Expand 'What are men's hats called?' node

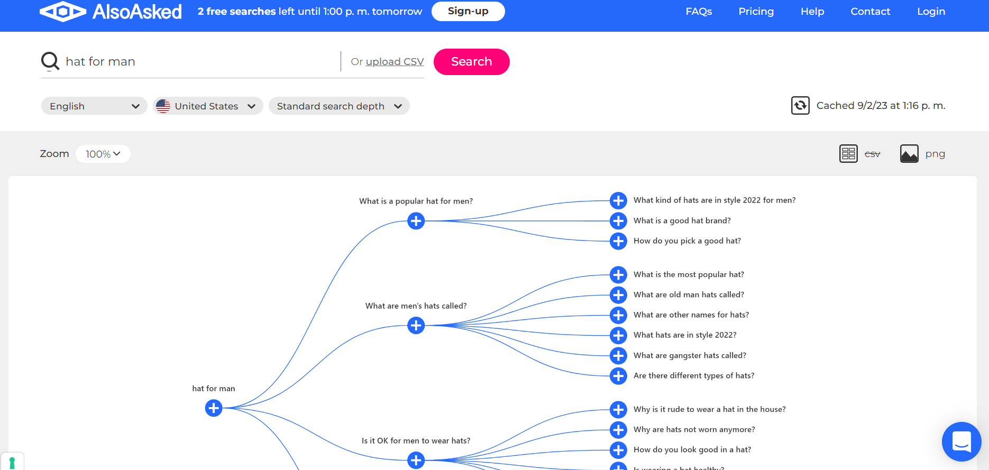(x=416, y=326)
